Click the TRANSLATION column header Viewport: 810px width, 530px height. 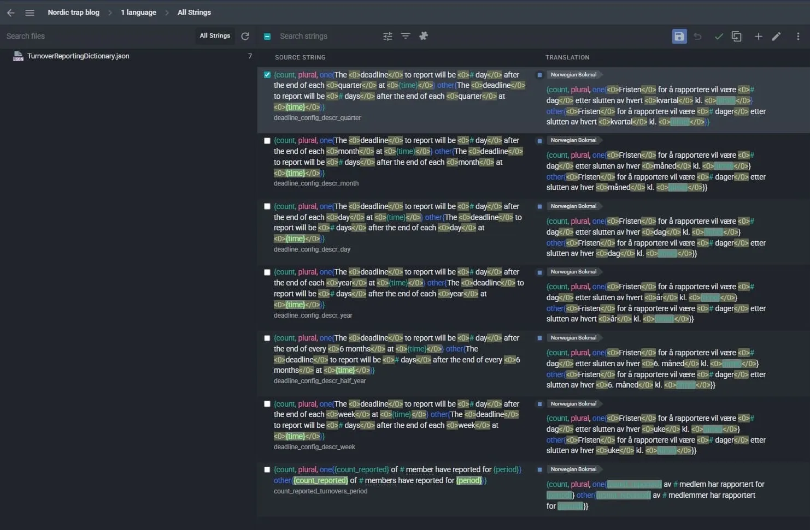567,57
